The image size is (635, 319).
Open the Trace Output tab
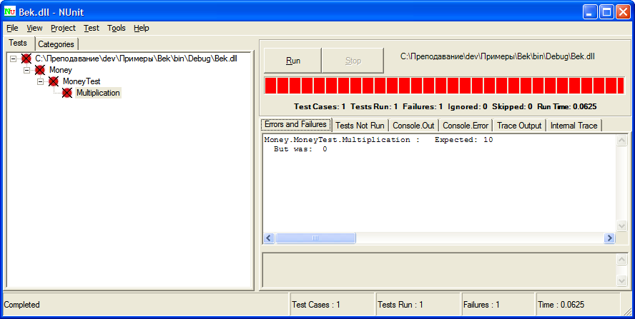pyautogui.click(x=519, y=126)
